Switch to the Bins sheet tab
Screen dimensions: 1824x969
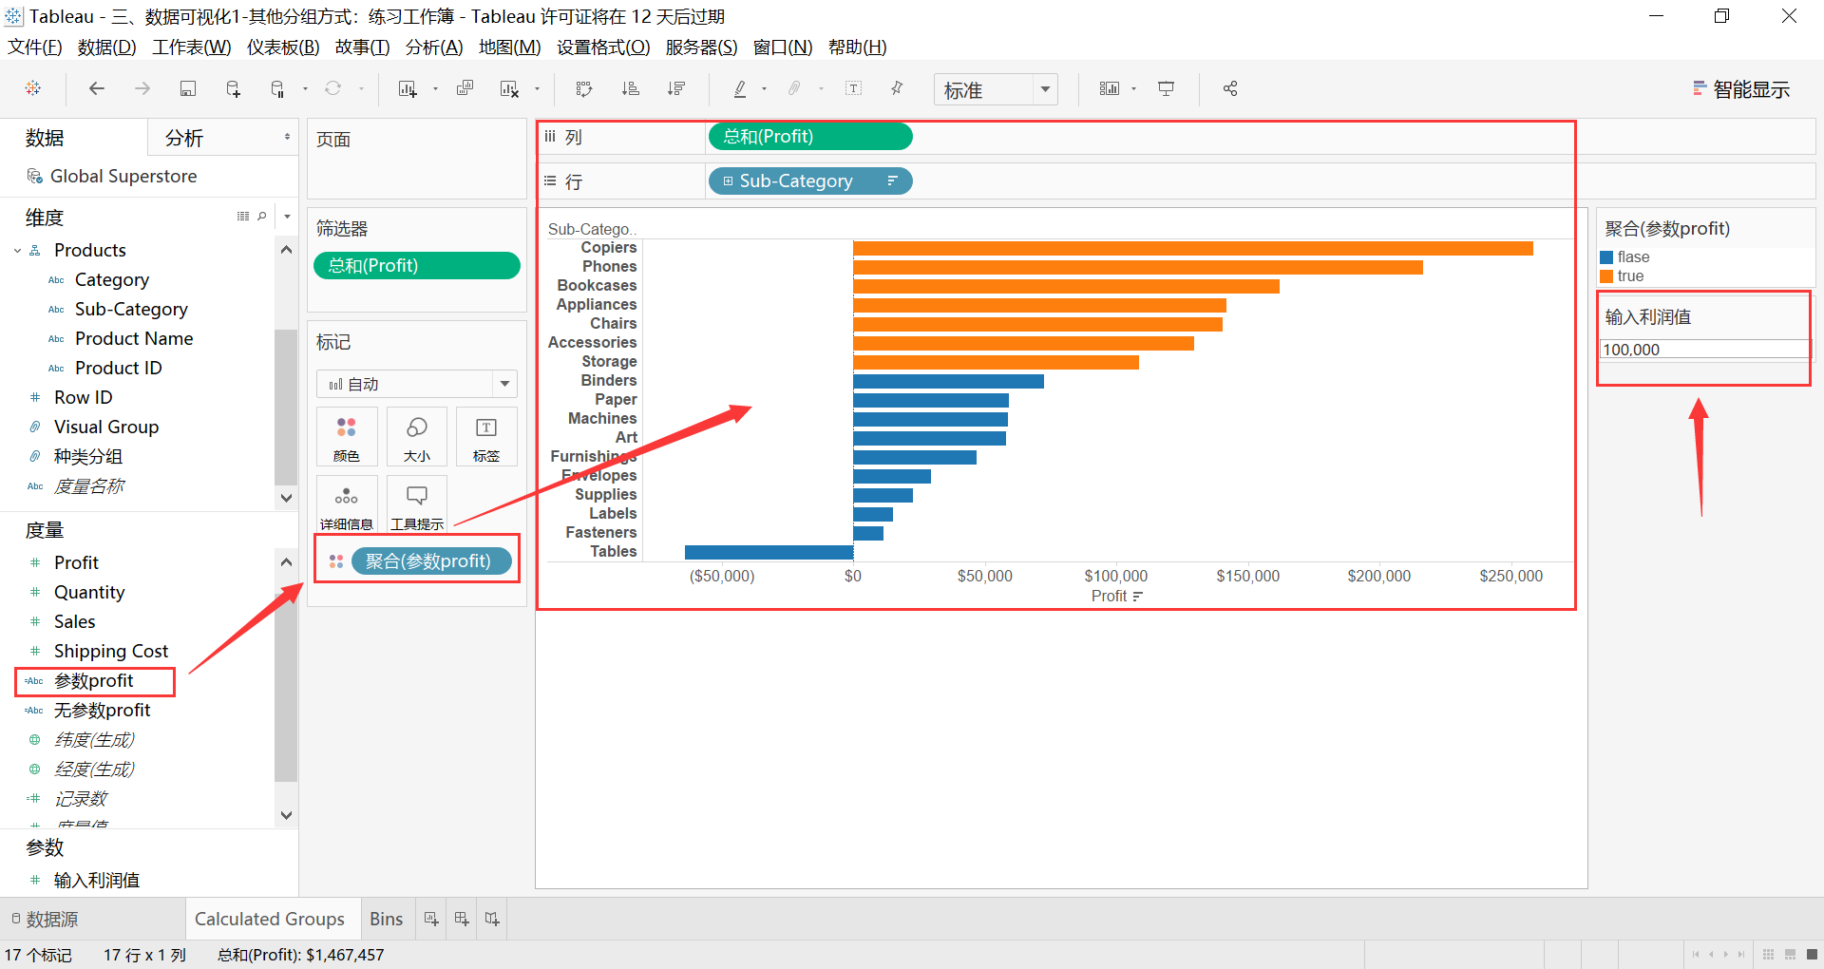click(387, 919)
